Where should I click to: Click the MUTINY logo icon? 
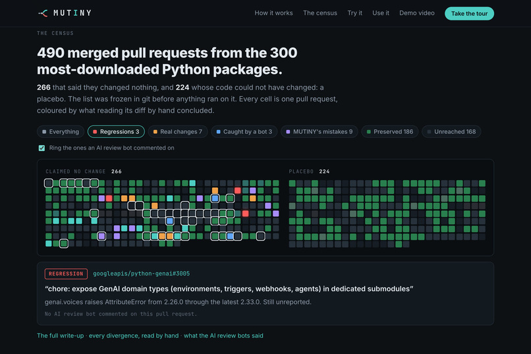point(43,13)
